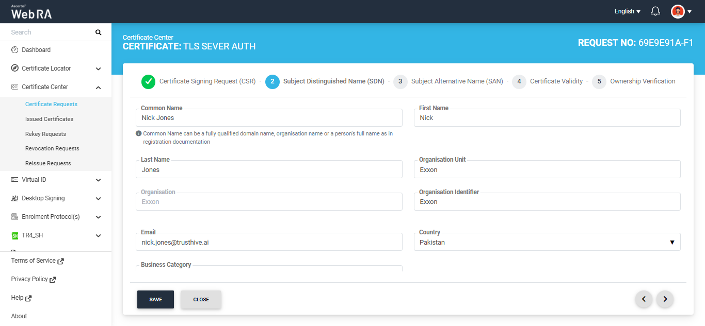Viewport: 705px width, 326px height.
Task: Open the English language dropdown
Action: coord(628,11)
